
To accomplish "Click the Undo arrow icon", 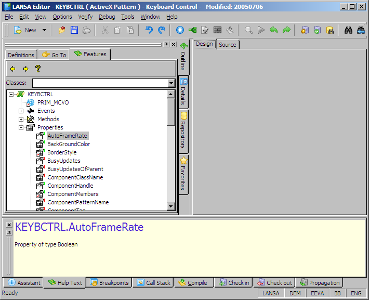I will [149, 30].
